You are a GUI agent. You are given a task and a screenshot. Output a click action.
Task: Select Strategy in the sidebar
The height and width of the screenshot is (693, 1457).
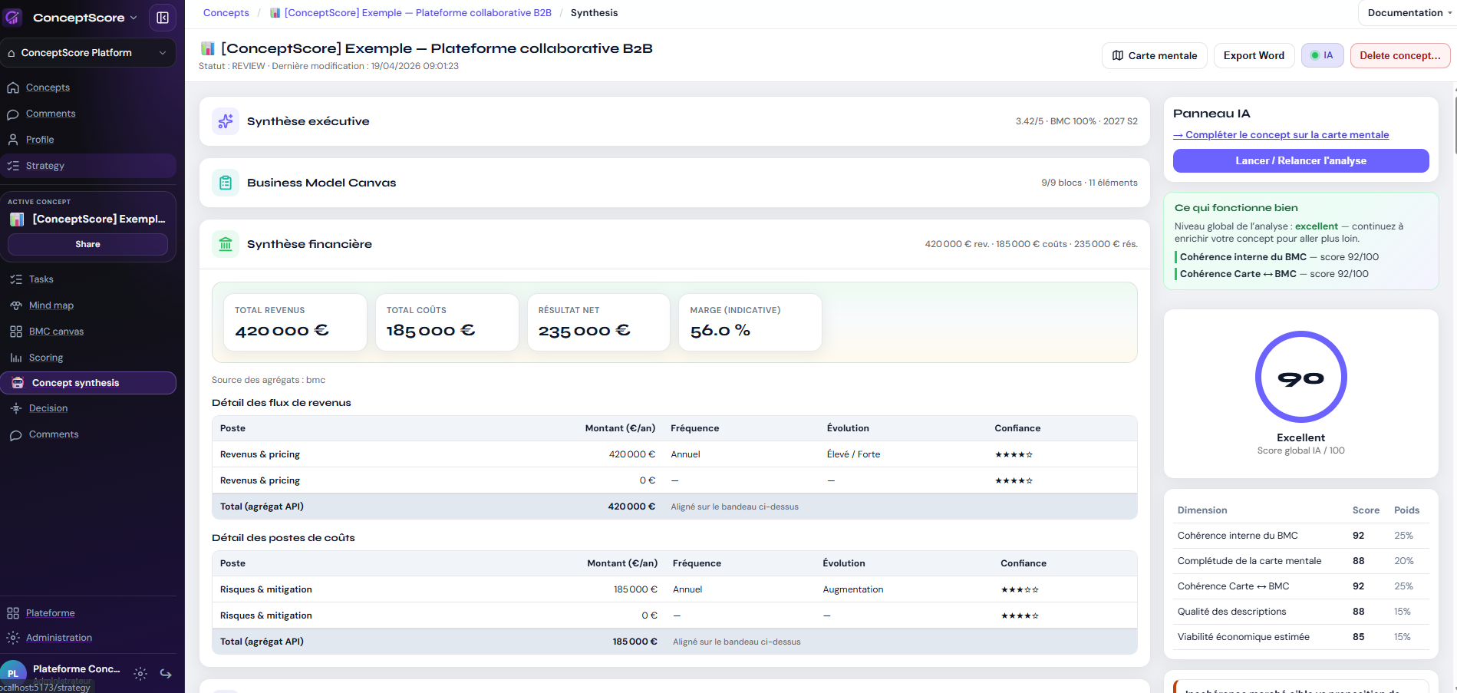(x=88, y=166)
